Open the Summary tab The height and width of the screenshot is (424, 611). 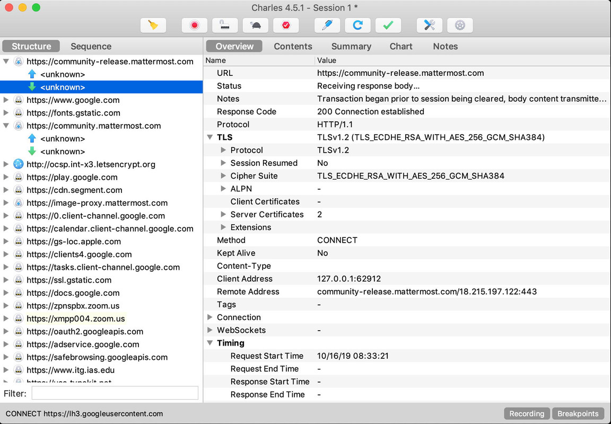point(351,46)
